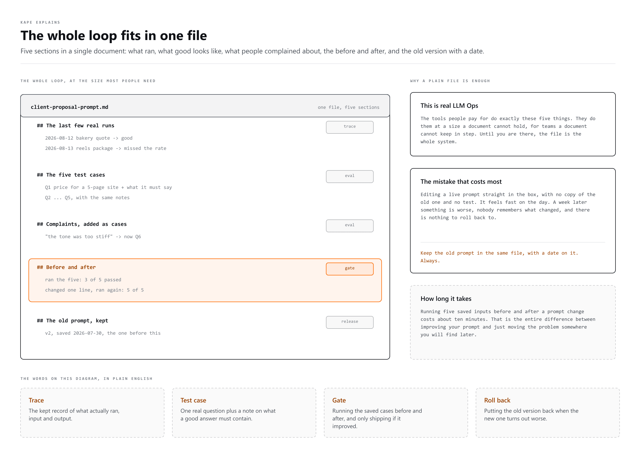The width and height of the screenshot is (636, 462).
Task: Click the Test case glossary card
Action: [244, 413]
